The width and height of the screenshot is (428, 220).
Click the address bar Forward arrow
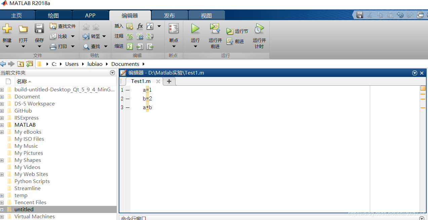coord(11,64)
